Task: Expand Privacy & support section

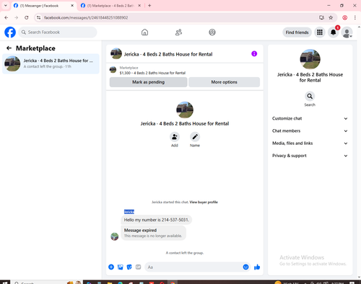Action: coord(310,156)
